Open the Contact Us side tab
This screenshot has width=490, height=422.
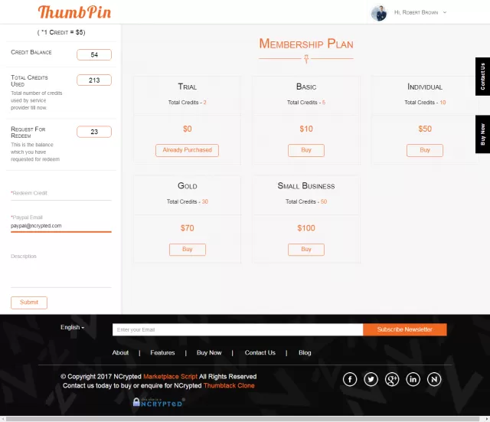(482, 77)
